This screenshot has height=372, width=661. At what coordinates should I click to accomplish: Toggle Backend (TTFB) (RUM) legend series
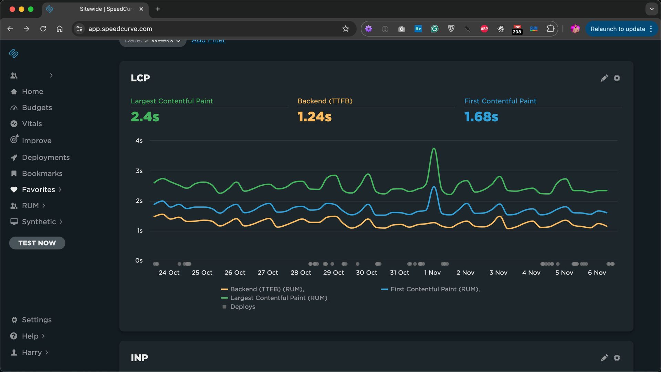(263, 289)
